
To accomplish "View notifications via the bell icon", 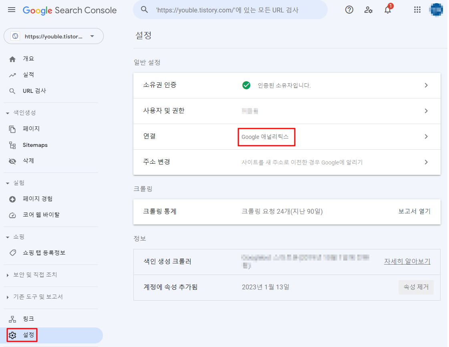I will (x=387, y=10).
